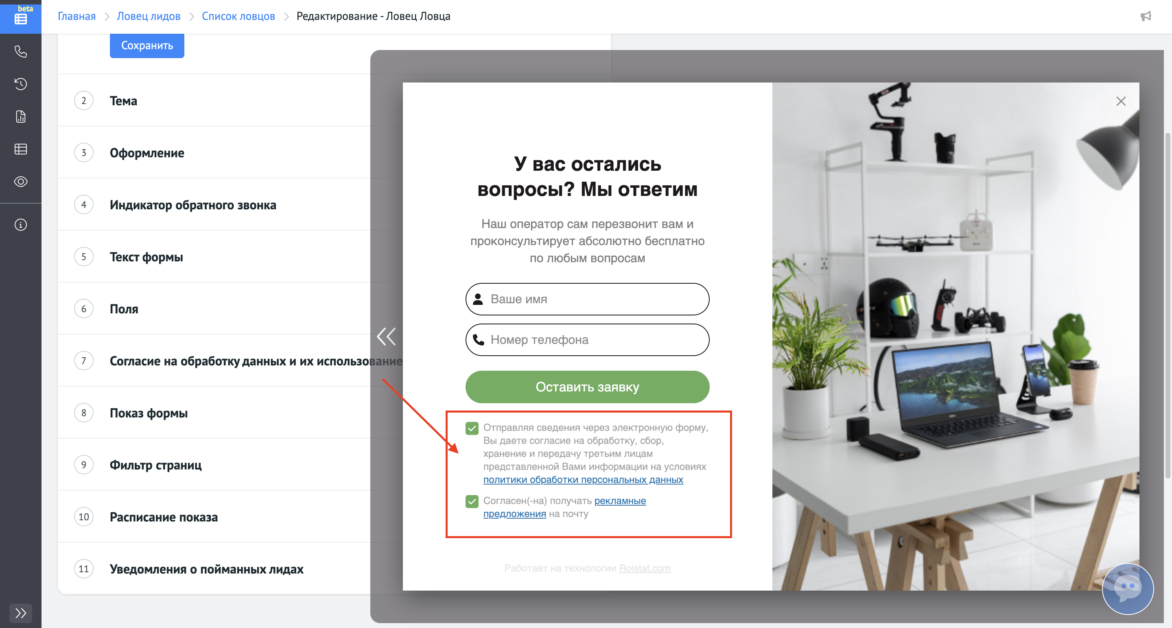The image size is (1172, 628).
Task: Toggle personal data consent checkbox
Action: (472, 428)
